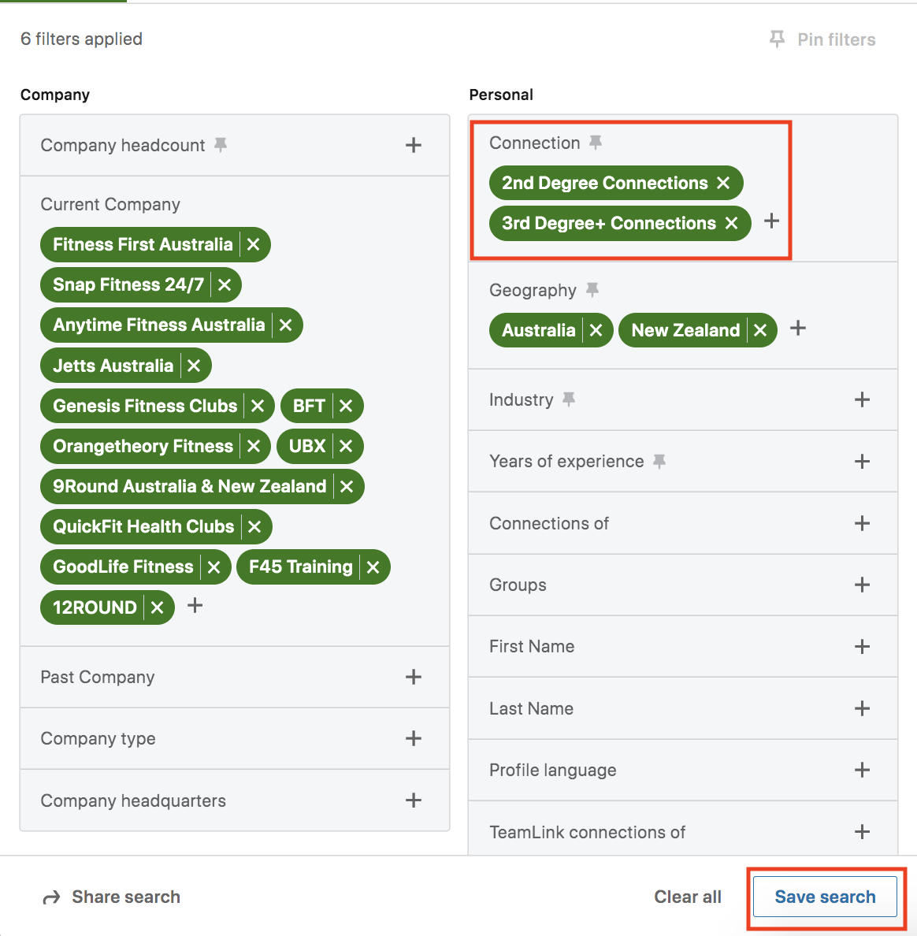
Task: Pin the Years of experience filter
Action: coord(659,461)
